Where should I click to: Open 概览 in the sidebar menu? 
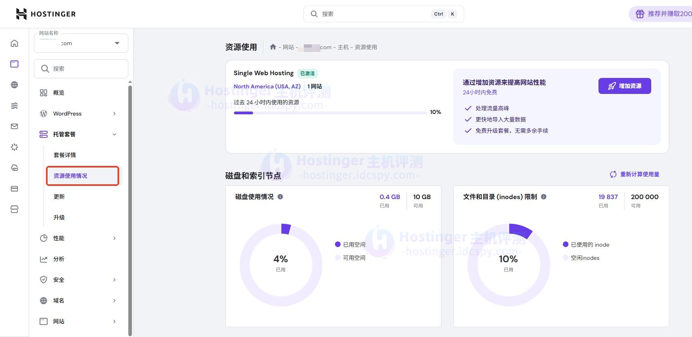point(59,93)
